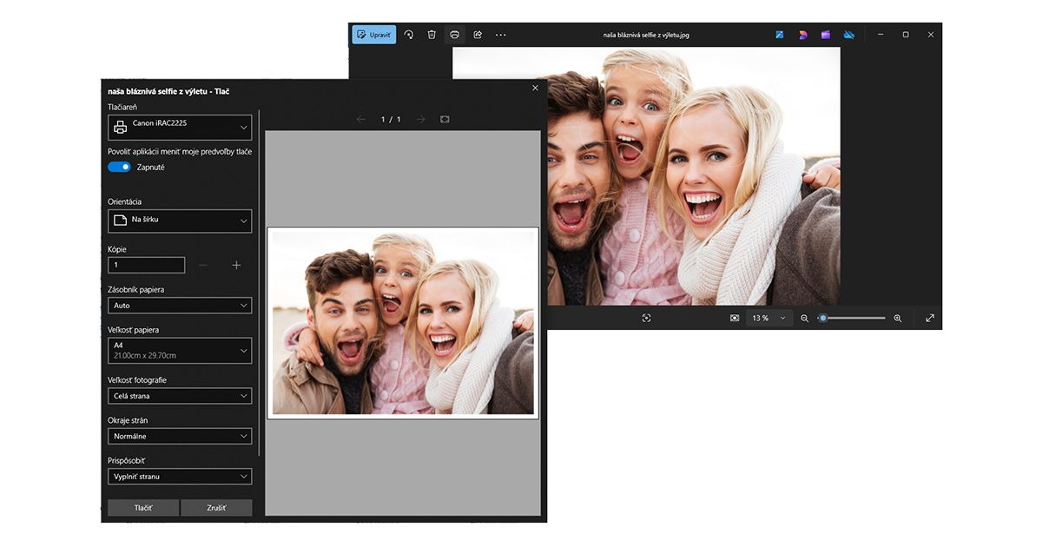Viewport: 1042px width, 547px height.
Task: Delete the photo with the trash icon
Action: point(432,35)
